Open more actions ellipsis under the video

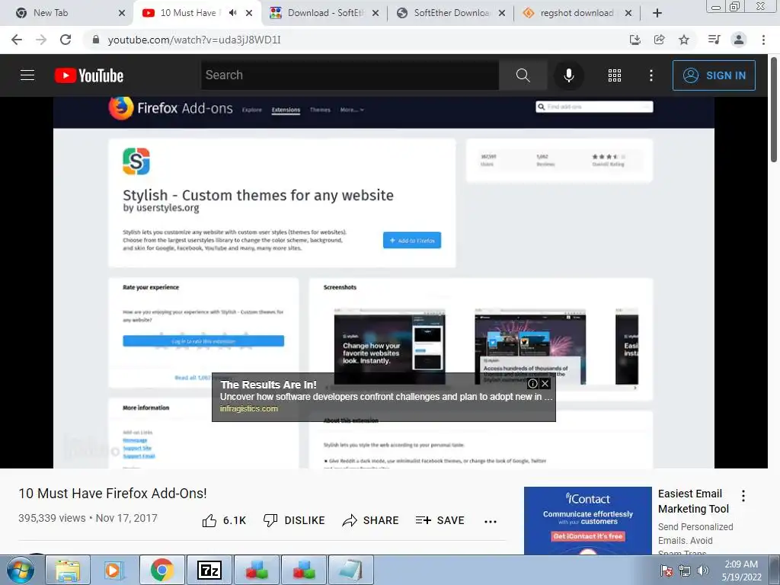pos(491,521)
